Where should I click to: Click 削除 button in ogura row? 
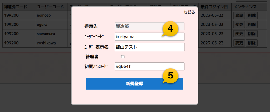(x=252, y=25)
